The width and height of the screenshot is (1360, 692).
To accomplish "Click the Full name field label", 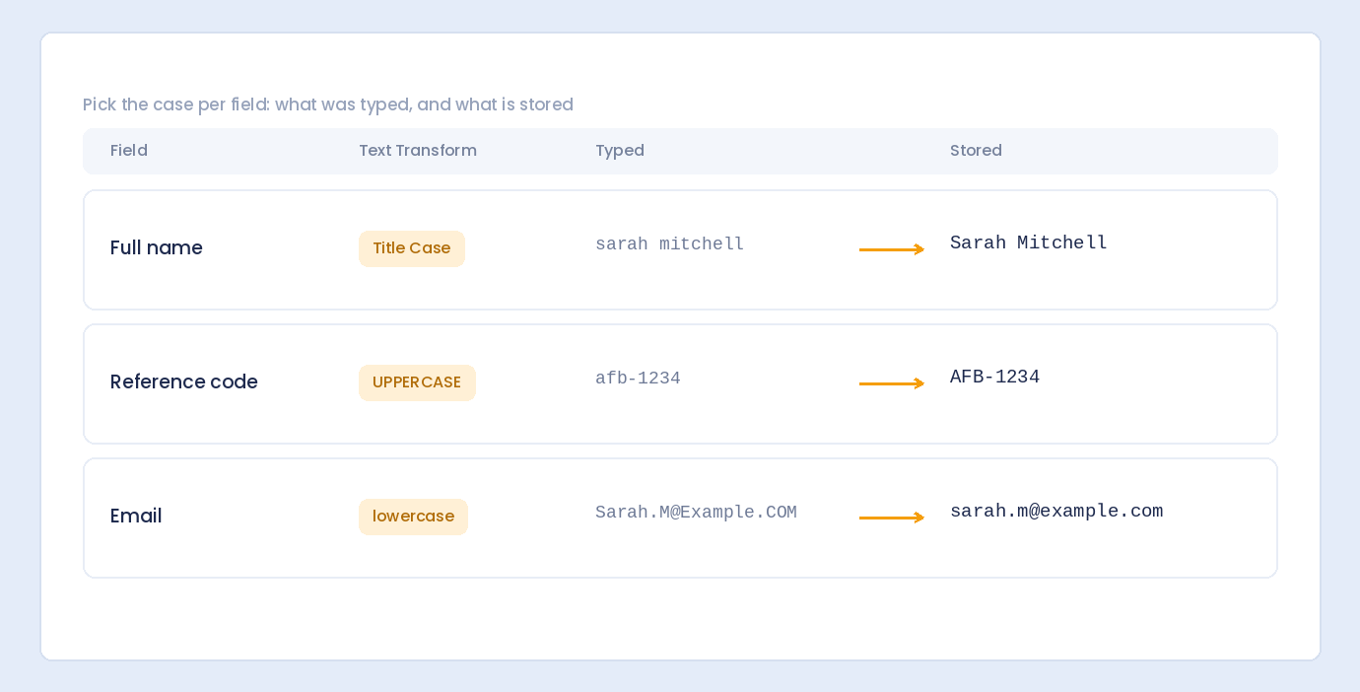I will click(157, 248).
